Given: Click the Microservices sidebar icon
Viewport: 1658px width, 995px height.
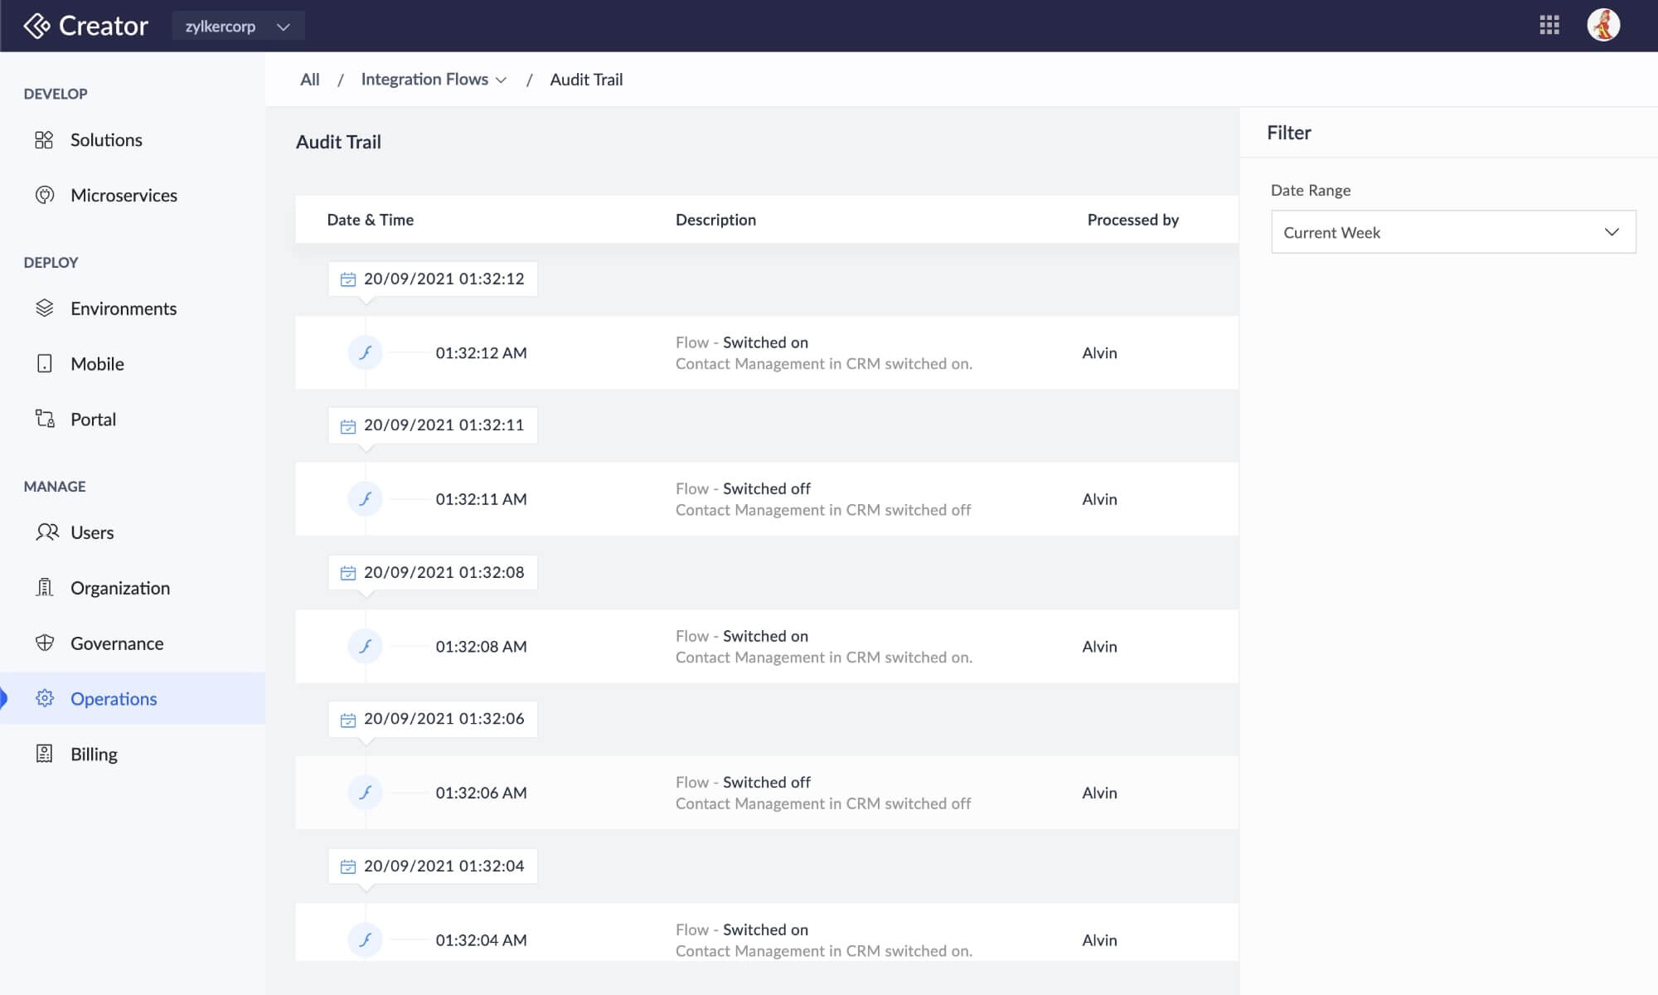Looking at the screenshot, I should 44,195.
